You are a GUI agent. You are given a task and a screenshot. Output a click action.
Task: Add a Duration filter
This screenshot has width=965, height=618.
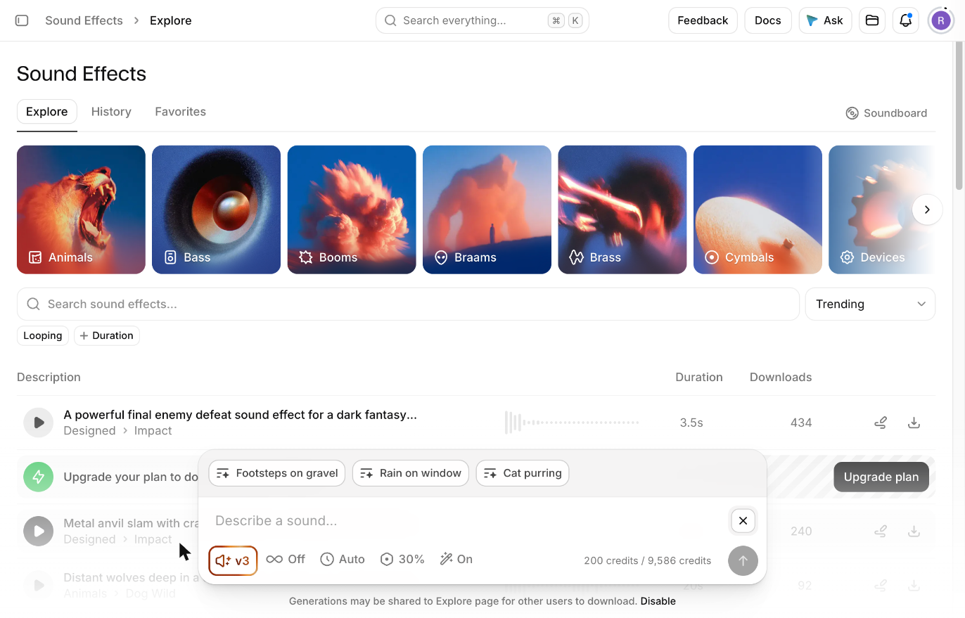(107, 335)
